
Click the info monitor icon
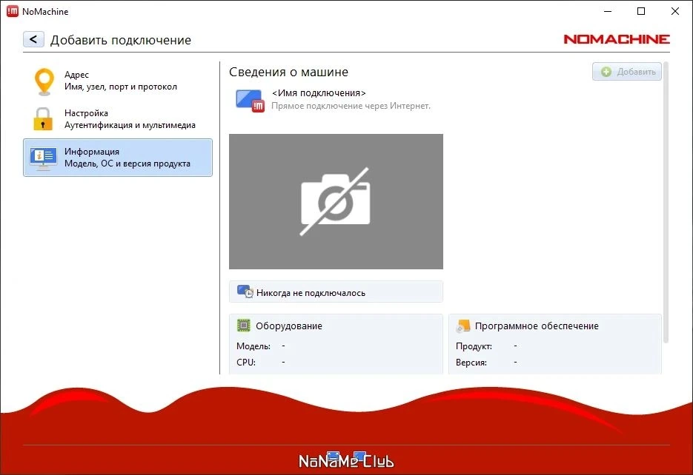pos(43,159)
